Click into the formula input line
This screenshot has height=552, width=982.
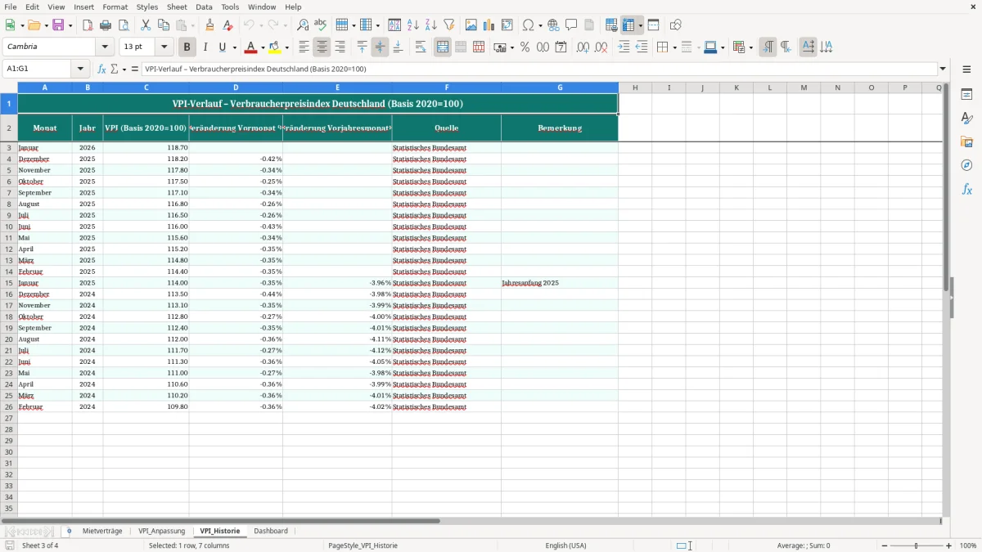click(538, 69)
